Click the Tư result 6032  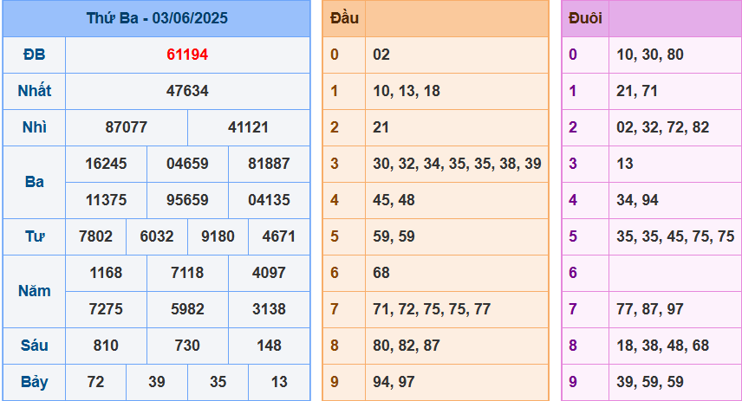(157, 236)
